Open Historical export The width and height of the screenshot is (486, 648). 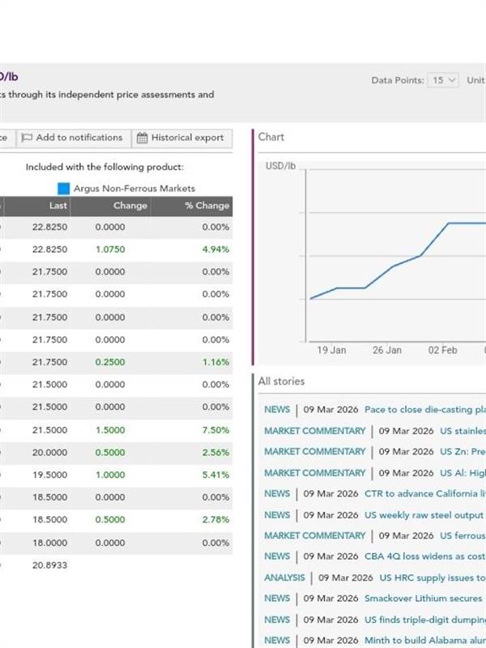click(x=181, y=138)
